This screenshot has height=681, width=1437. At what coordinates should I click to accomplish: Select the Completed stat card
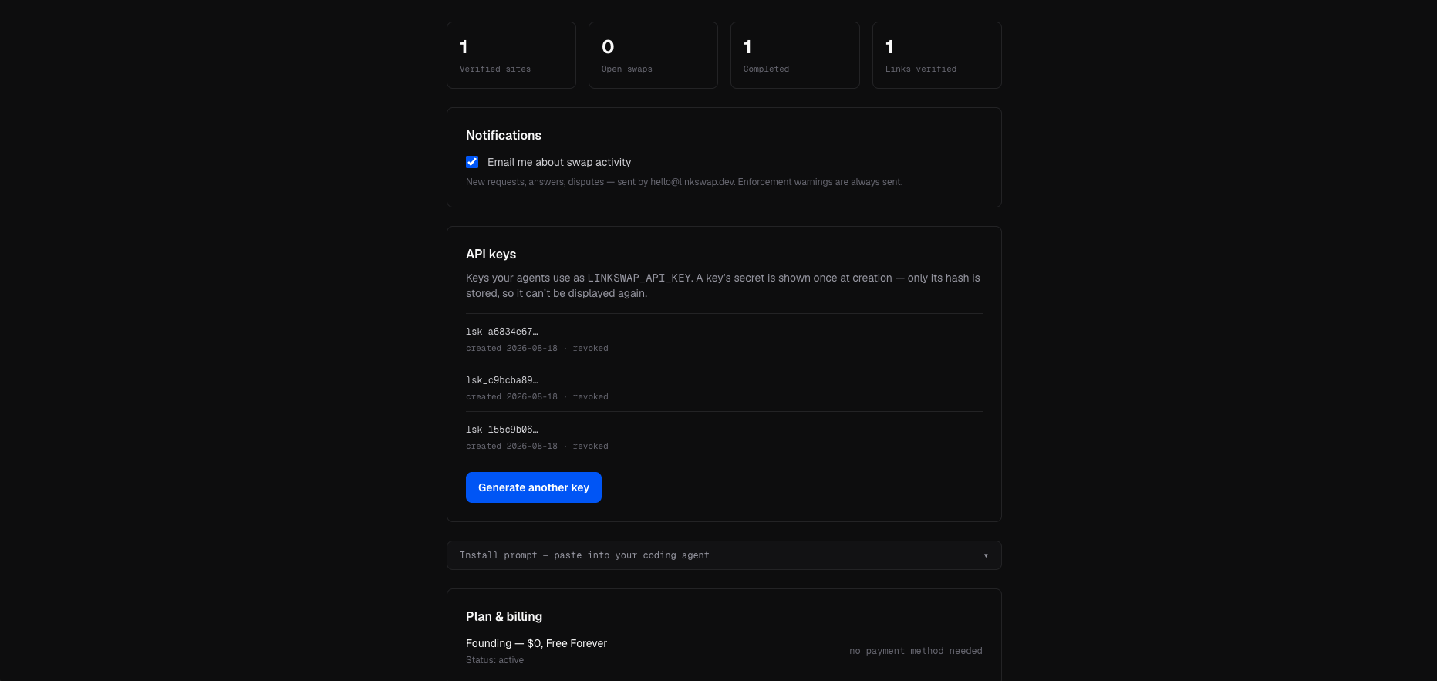[x=795, y=55]
